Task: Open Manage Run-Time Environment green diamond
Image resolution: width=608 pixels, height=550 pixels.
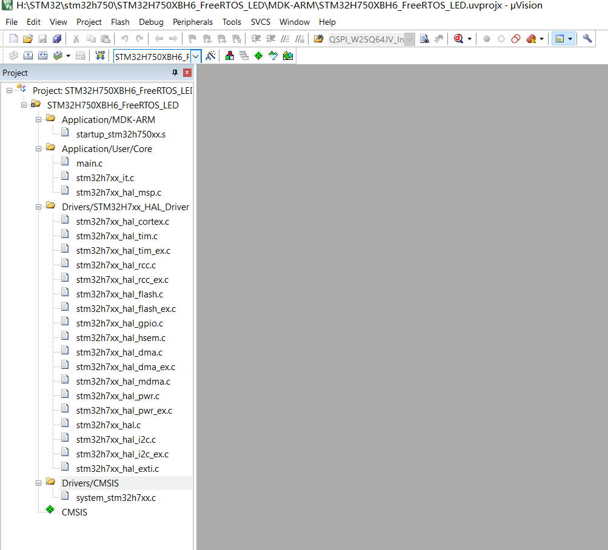Action: click(x=259, y=56)
